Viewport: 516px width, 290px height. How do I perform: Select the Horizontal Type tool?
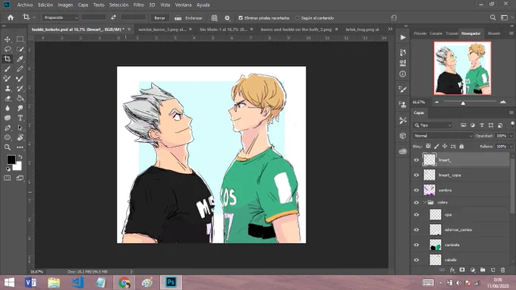(20, 118)
